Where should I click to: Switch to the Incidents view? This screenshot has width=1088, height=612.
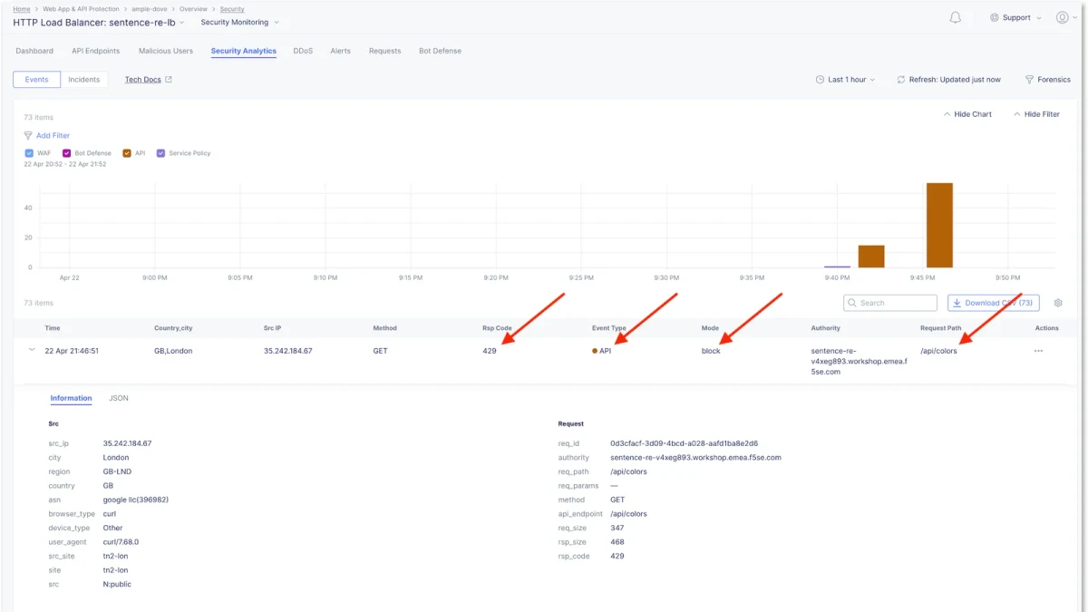tap(84, 80)
